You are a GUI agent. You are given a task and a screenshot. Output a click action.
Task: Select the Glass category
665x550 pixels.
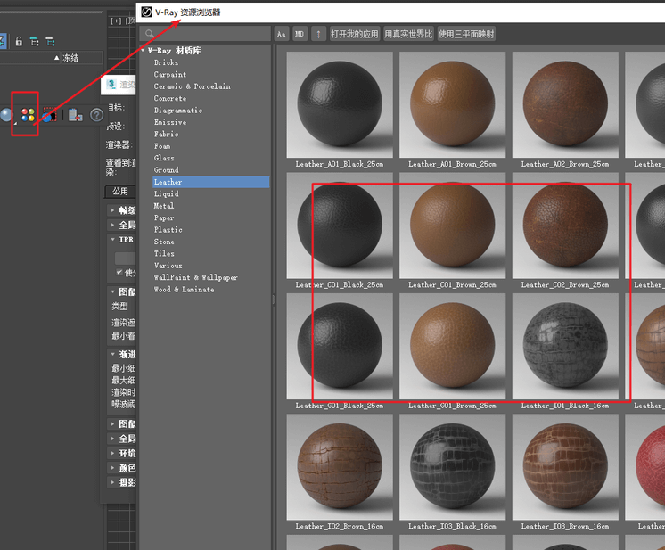[x=164, y=158]
